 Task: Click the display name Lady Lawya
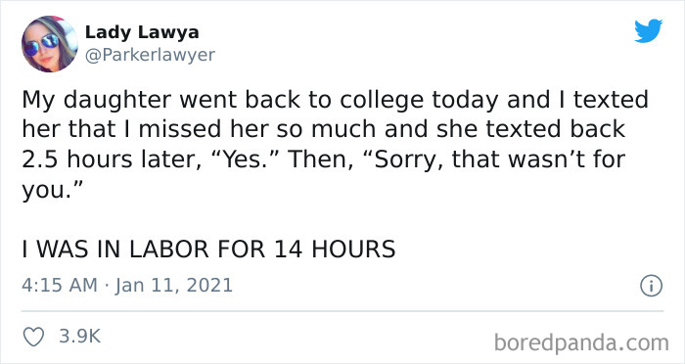point(142,32)
